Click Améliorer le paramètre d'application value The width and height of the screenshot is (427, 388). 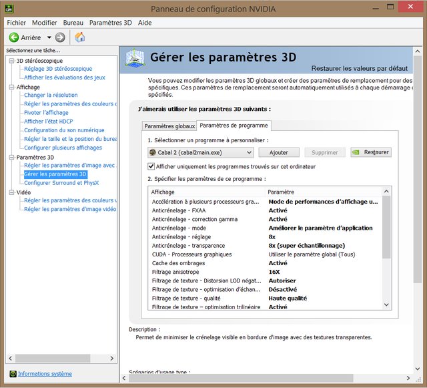click(x=320, y=228)
